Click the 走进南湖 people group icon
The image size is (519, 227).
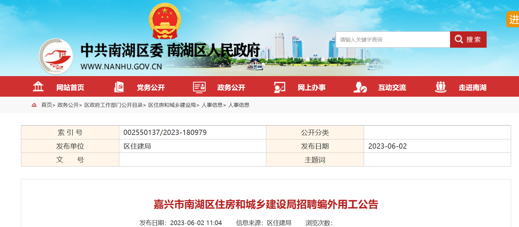tap(441, 87)
